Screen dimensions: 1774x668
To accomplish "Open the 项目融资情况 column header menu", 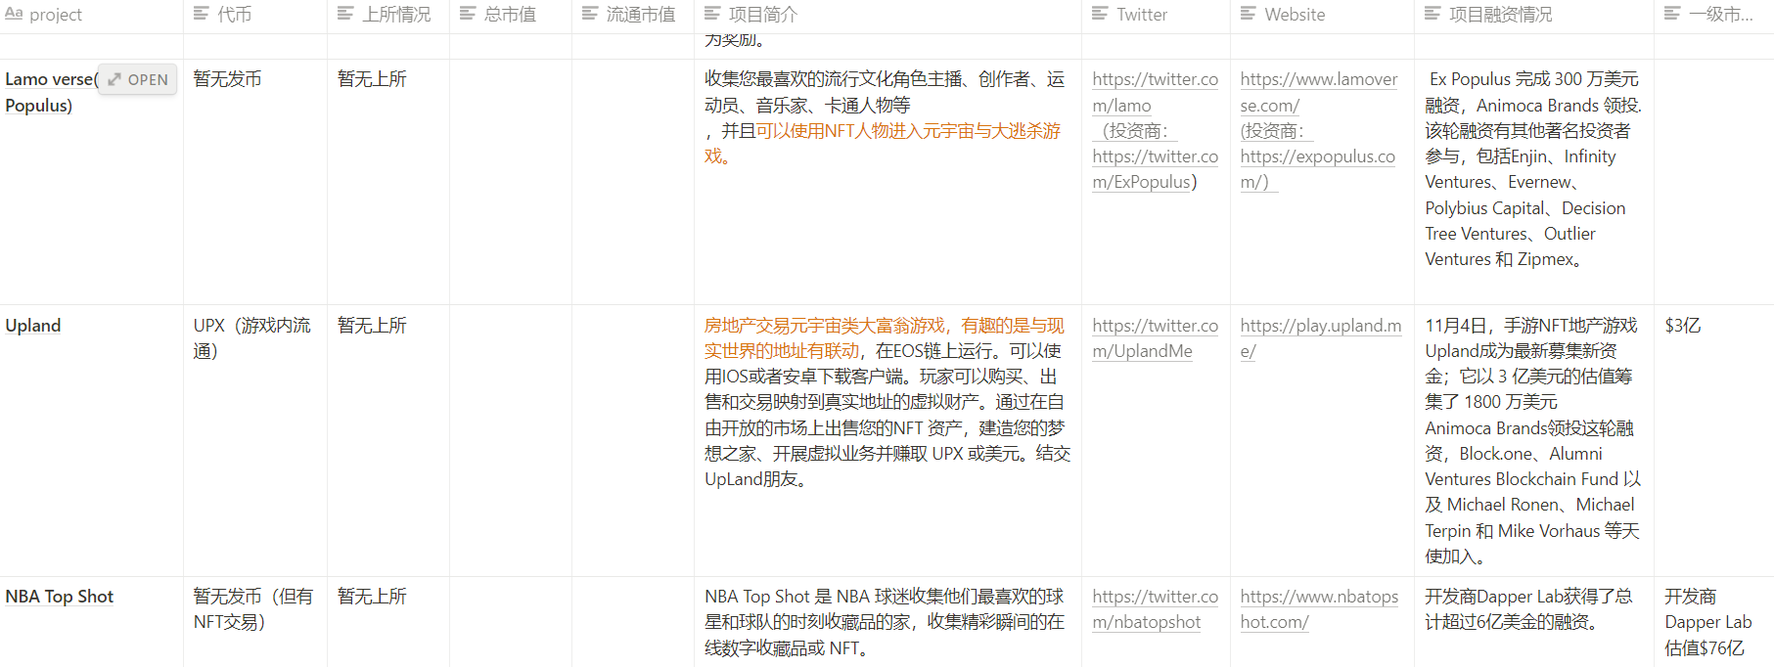I will click(1534, 15).
